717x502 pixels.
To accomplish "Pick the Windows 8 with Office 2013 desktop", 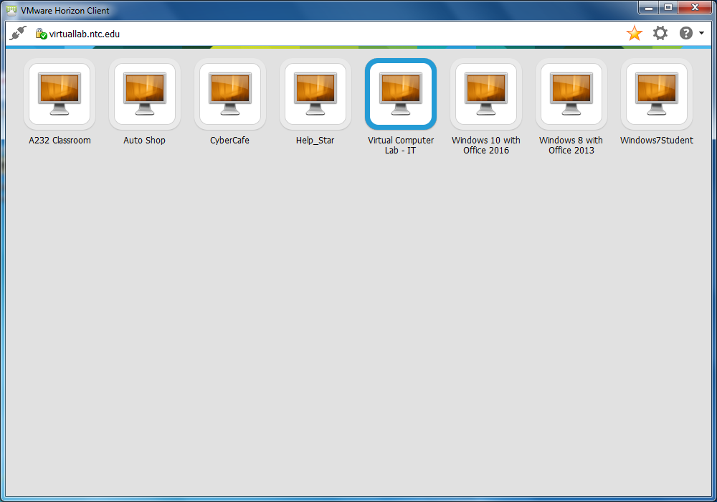I will [x=571, y=94].
